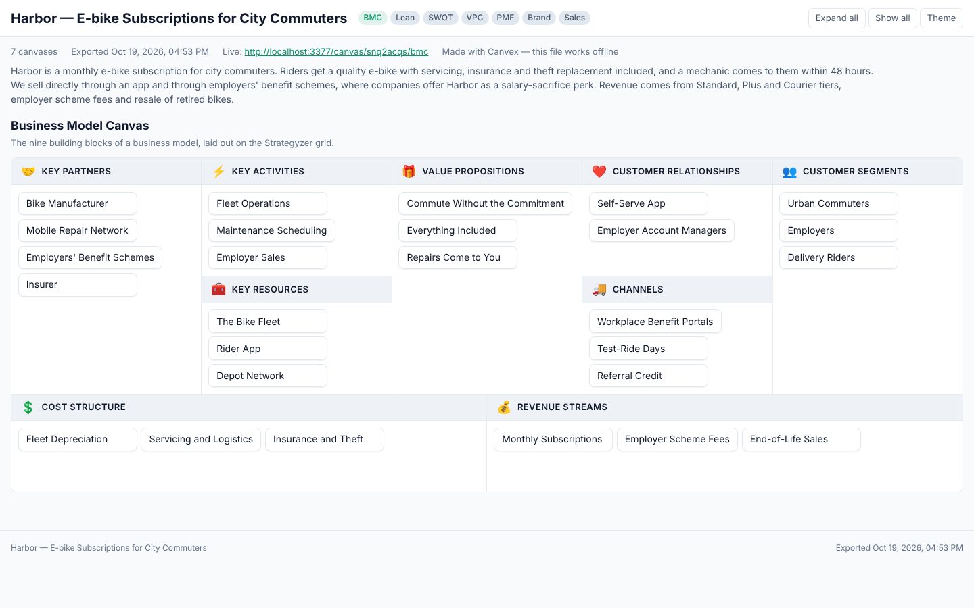Open the Lean canvas tab

pyautogui.click(x=405, y=18)
